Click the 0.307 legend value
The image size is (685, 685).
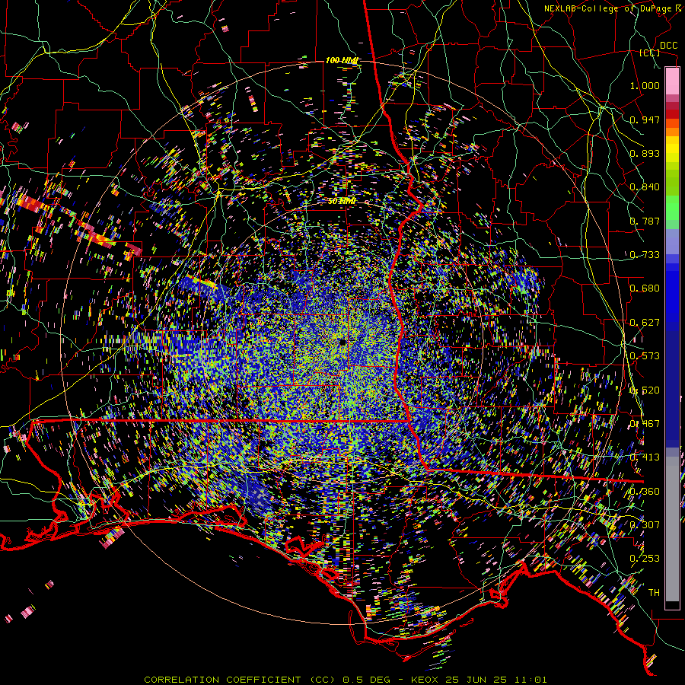click(645, 525)
